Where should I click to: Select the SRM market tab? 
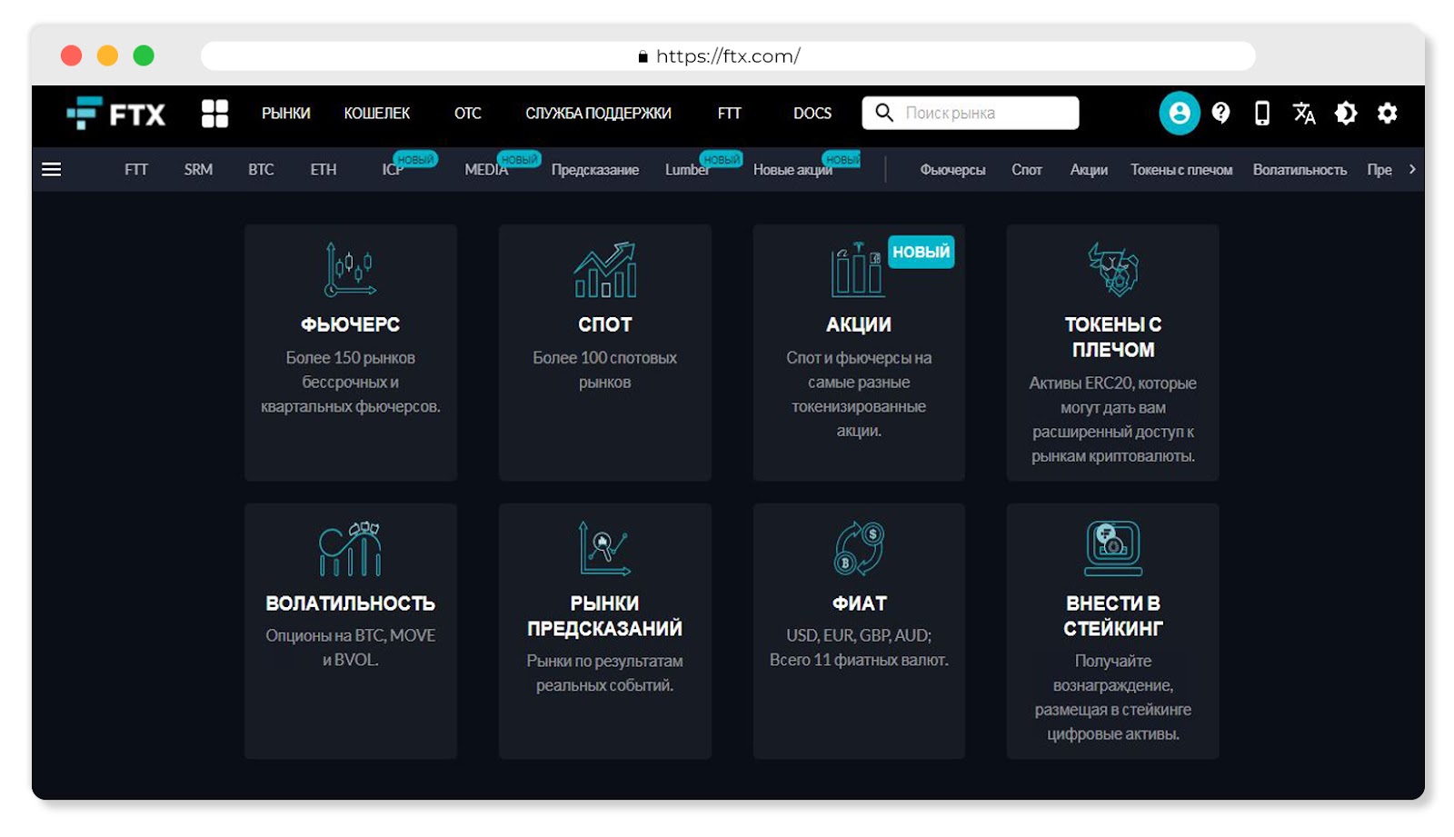tap(198, 169)
